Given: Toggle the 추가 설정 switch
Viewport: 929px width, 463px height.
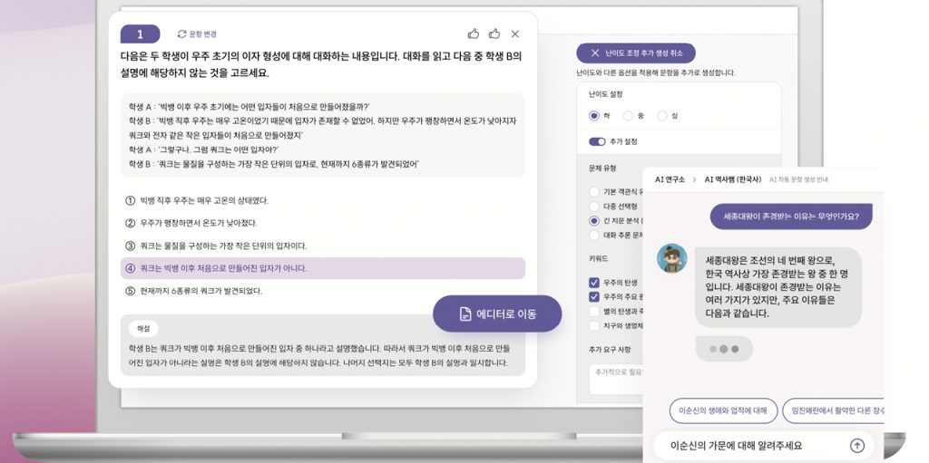Looking at the screenshot, I should (x=597, y=141).
